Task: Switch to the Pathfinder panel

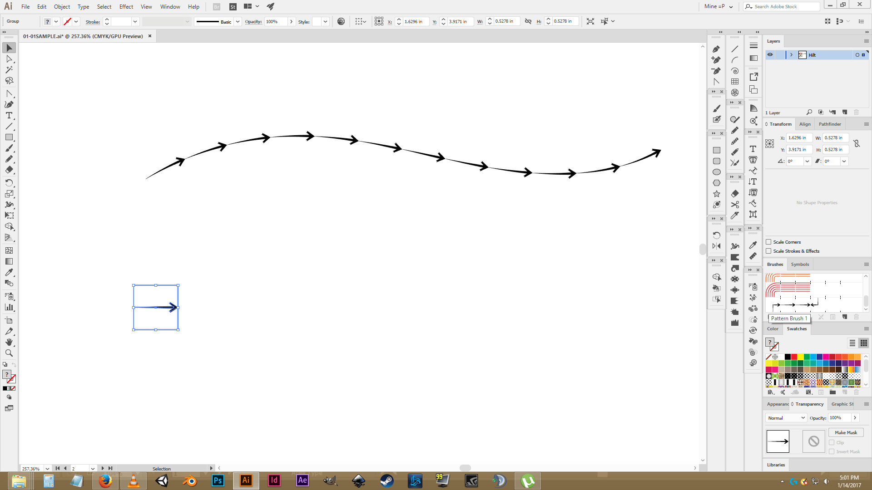Action: (x=829, y=124)
